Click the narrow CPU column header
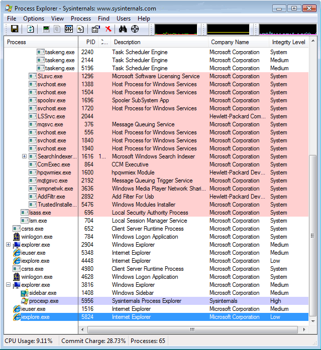The width and height of the screenshot is (321, 350). 104,42
